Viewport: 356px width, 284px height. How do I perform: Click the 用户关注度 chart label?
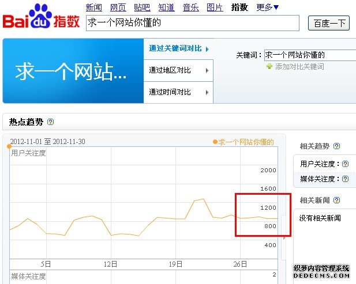point(28,153)
